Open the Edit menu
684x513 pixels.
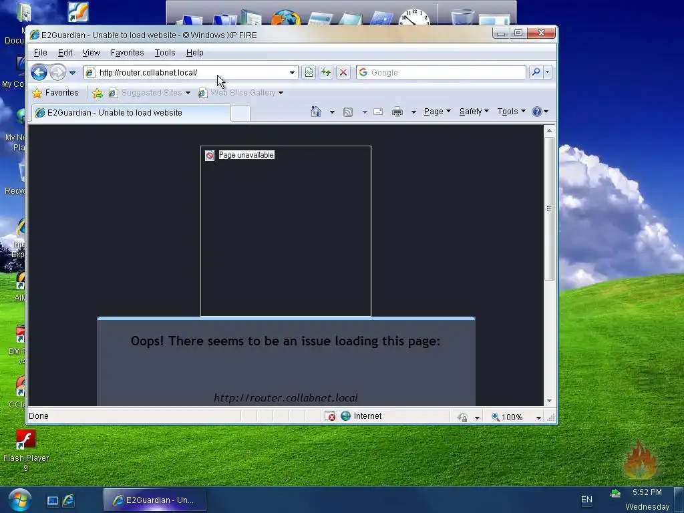point(65,53)
